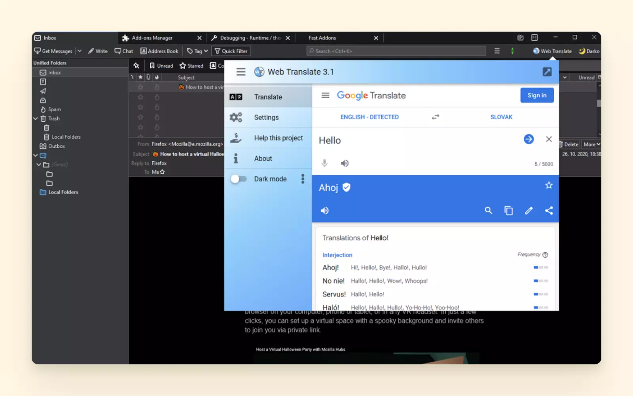
Task: Star the How to host message
Action: coord(140,87)
